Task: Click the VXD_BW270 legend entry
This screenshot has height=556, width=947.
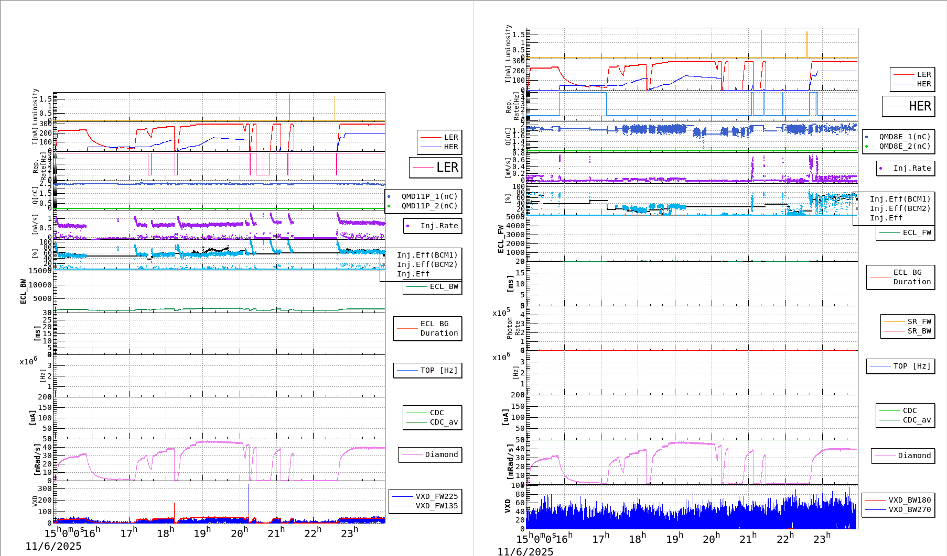Action: click(909, 510)
